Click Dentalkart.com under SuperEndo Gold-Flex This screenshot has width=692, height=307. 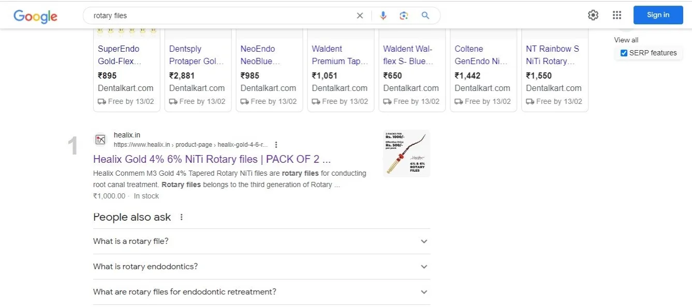point(126,88)
